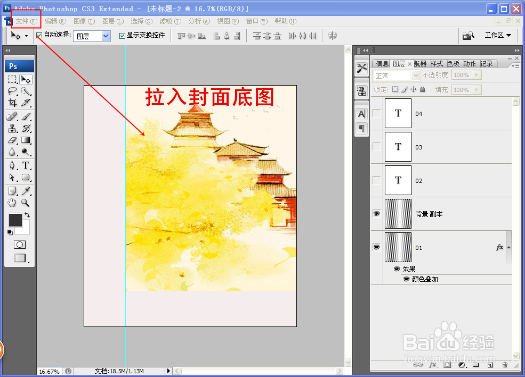Image resolution: width=525 pixels, height=377 pixels.
Task: Select the Hand tool
Action: [x=12, y=203]
